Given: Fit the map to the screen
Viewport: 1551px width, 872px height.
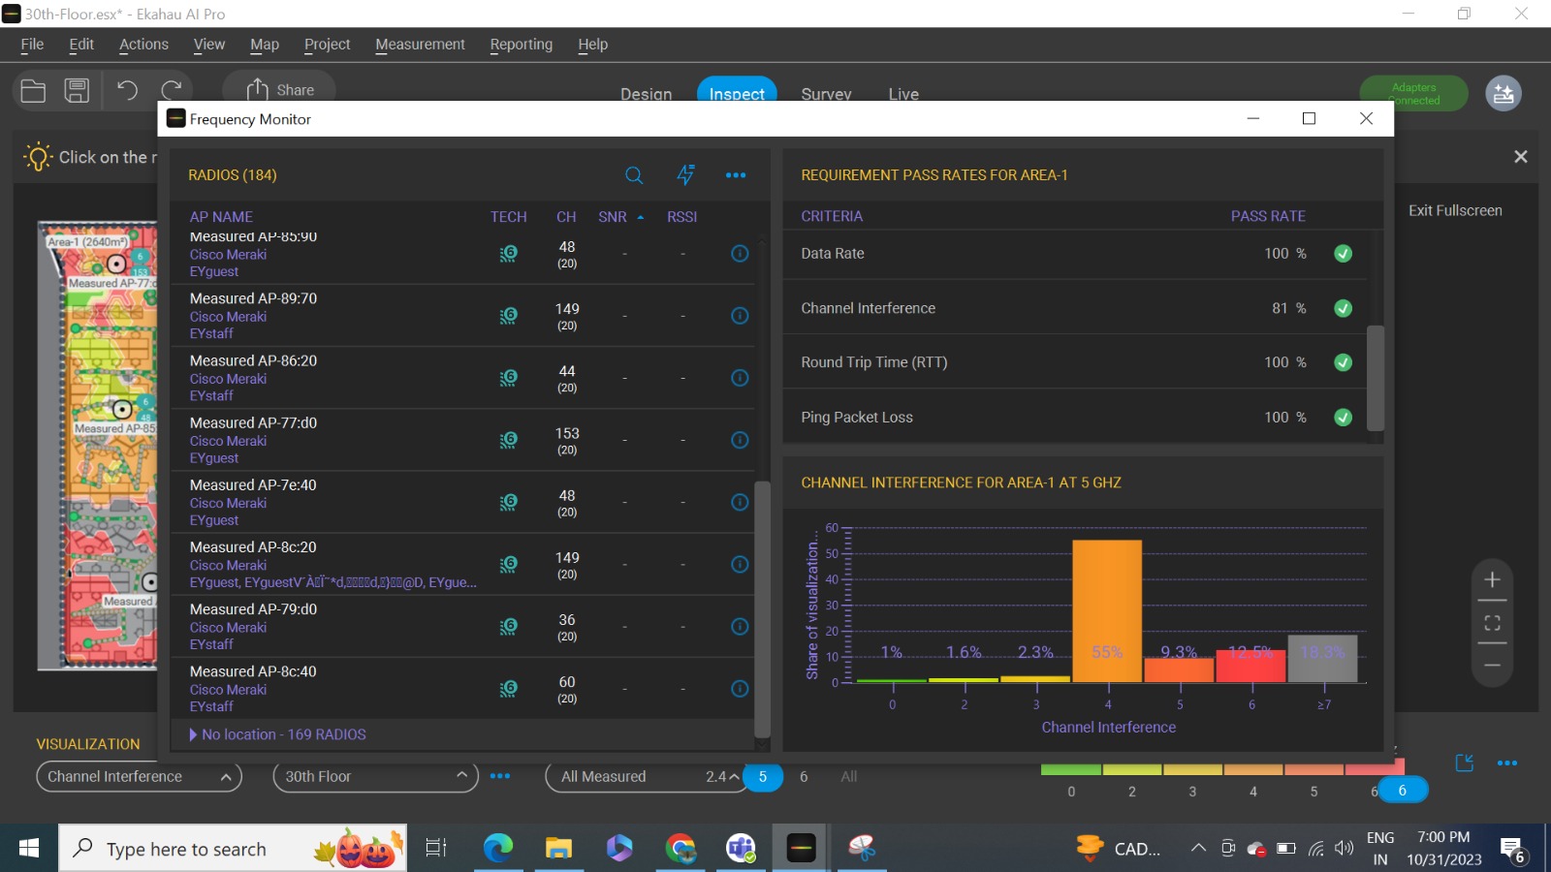Looking at the screenshot, I should [x=1492, y=623].
